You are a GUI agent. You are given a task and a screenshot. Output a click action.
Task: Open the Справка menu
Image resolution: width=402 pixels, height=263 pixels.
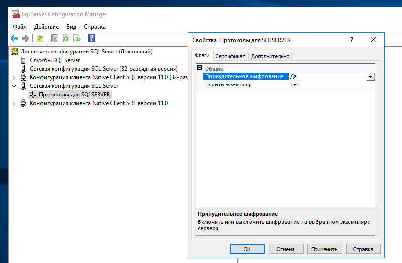click(x=95, y=27)
